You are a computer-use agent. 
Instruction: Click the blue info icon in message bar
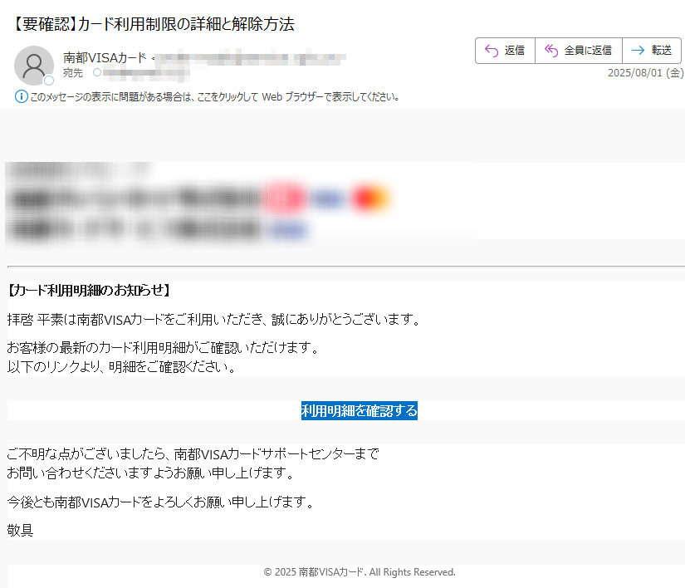[21, 96]
